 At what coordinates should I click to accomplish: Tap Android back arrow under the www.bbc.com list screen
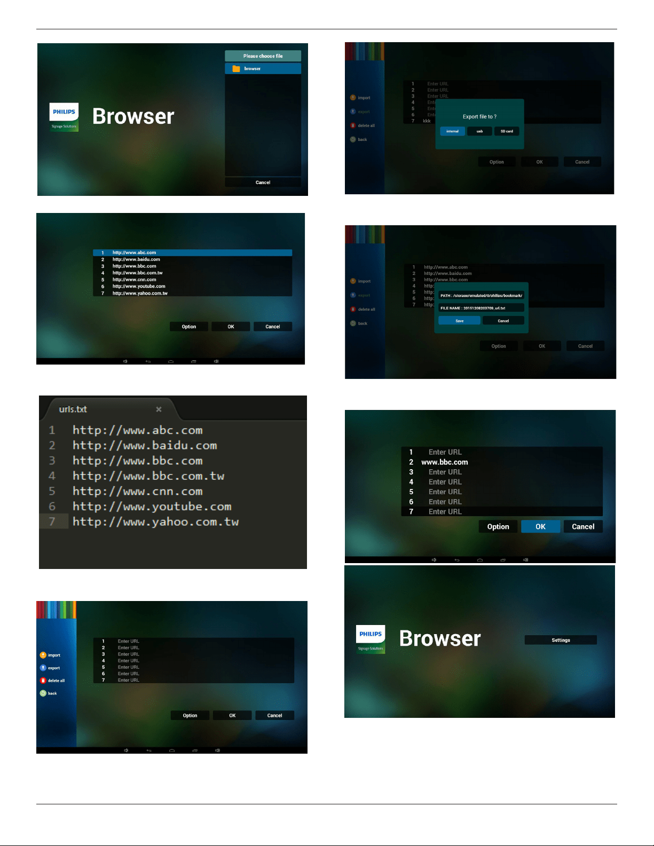457,560
